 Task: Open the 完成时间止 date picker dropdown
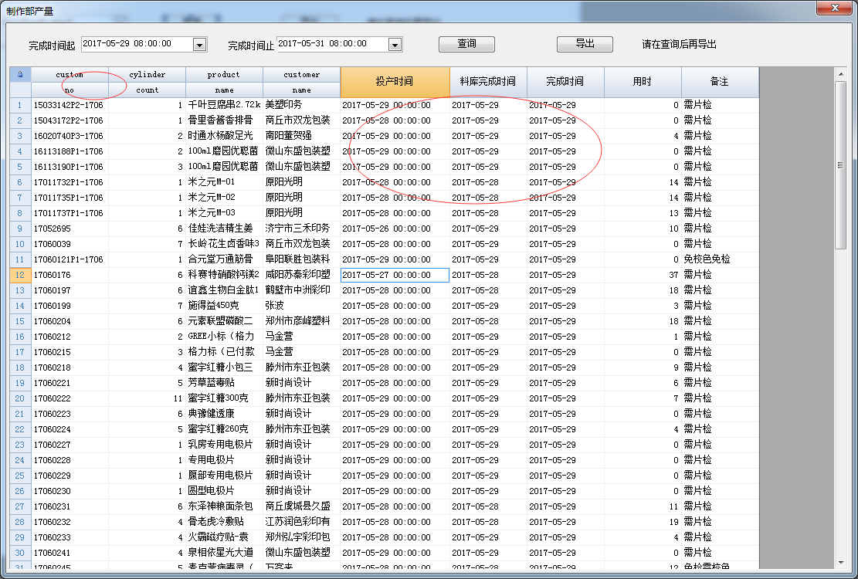coord(394,44)
